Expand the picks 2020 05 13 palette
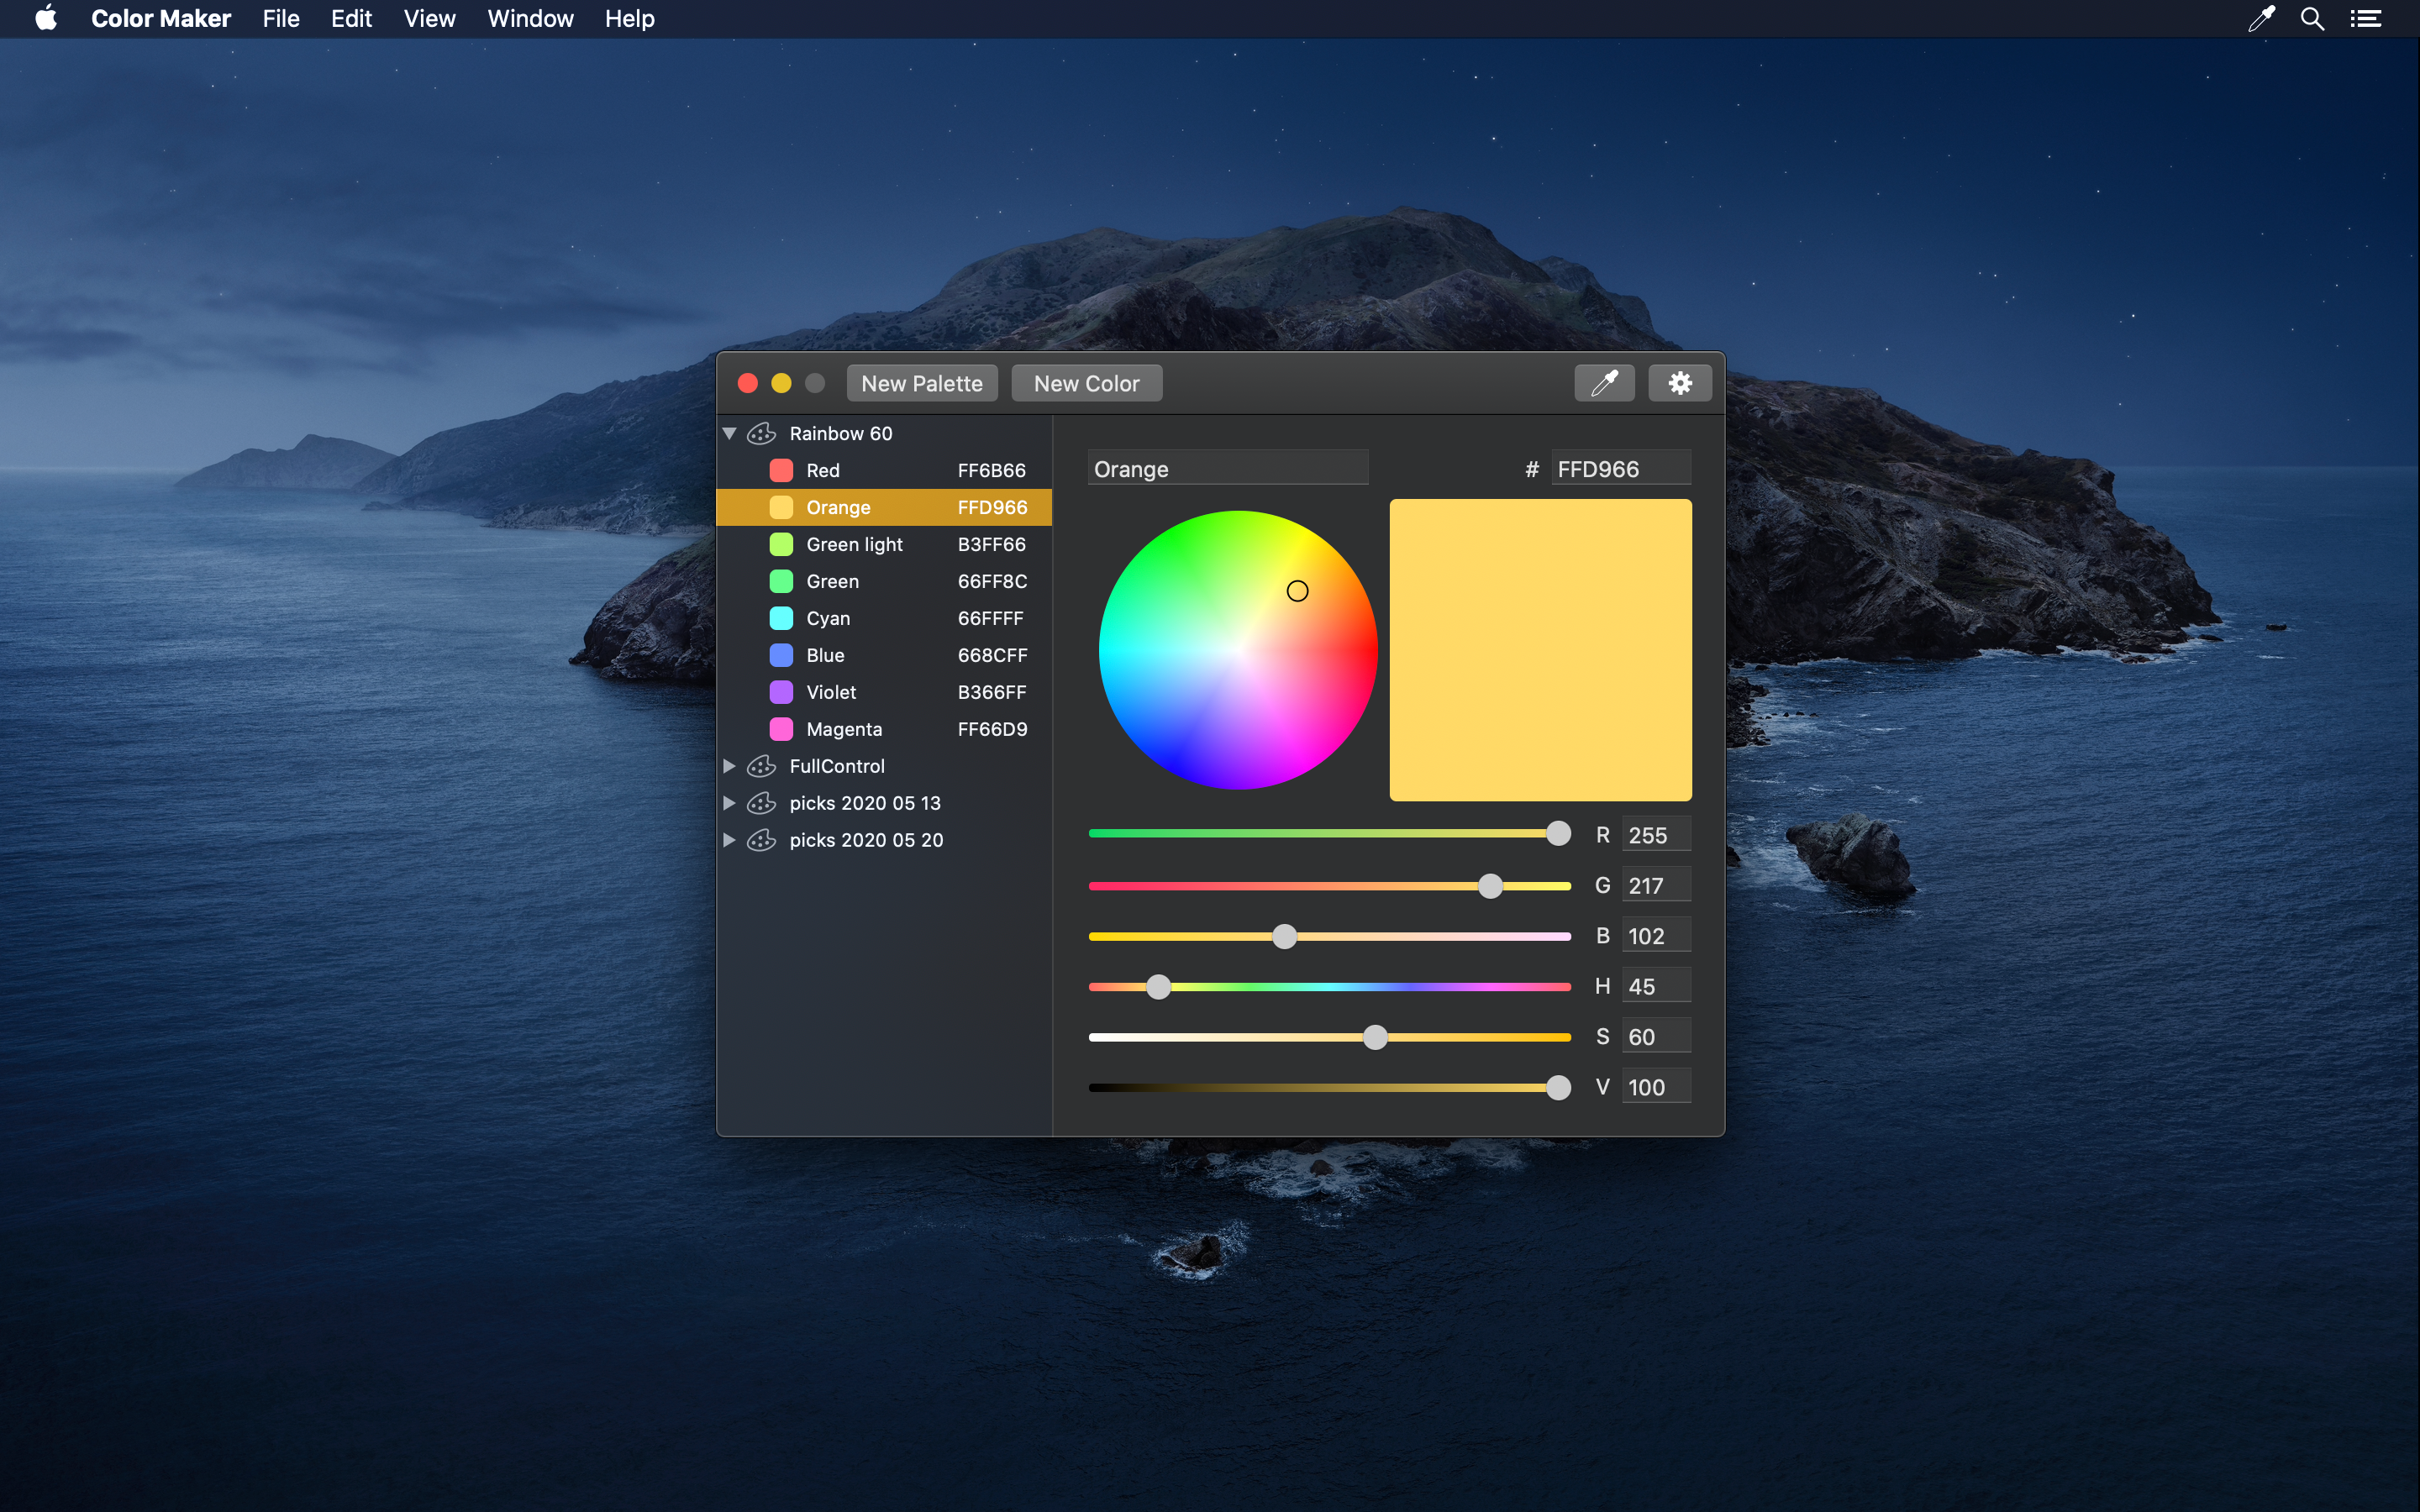Screen dimensions: 2420x1512 [x=730, y=803]
